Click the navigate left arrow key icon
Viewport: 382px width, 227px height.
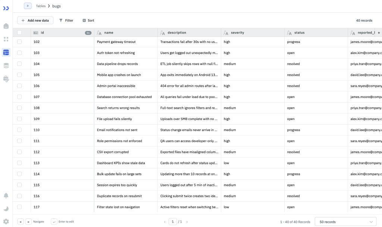(x=21, y=222)
